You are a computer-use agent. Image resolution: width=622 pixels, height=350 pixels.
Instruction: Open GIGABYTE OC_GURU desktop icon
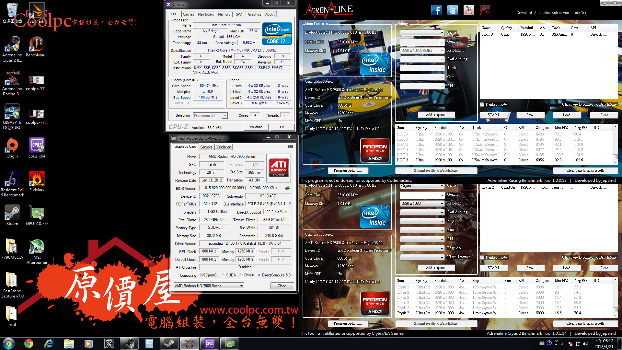pos(12,117)
